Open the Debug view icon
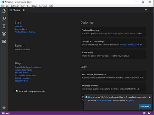This screenshot has height=115, width=154. (x=4, y=34)
